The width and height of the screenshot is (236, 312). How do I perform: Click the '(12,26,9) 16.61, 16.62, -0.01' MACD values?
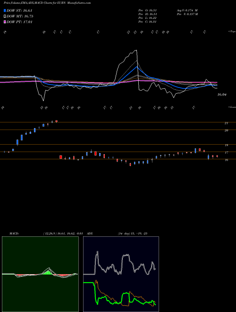63,234
